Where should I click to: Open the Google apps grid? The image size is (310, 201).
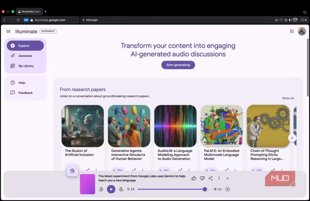click(x=292, y=31)
